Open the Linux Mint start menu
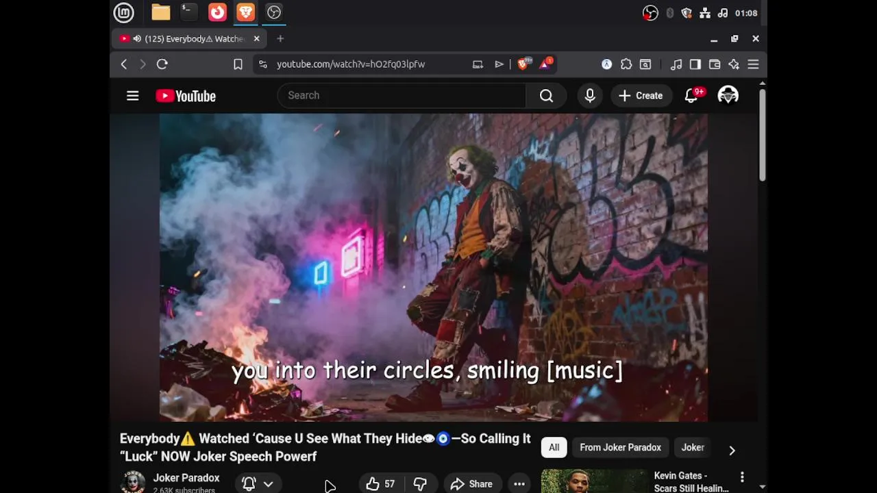Image resolution: width=877 pixels, height=493 pixels. (x=123, y=12)
